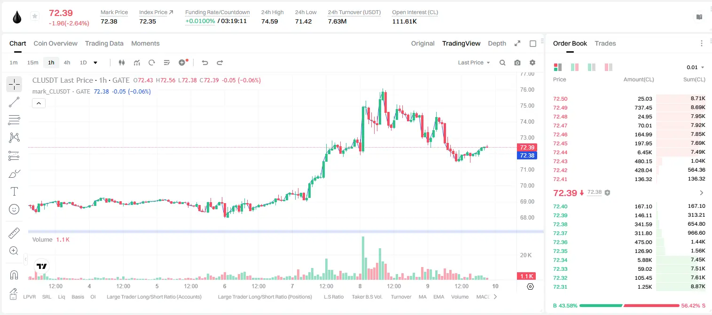
Task: Click the buy/sell ratio bar
Action: [629, 306]
